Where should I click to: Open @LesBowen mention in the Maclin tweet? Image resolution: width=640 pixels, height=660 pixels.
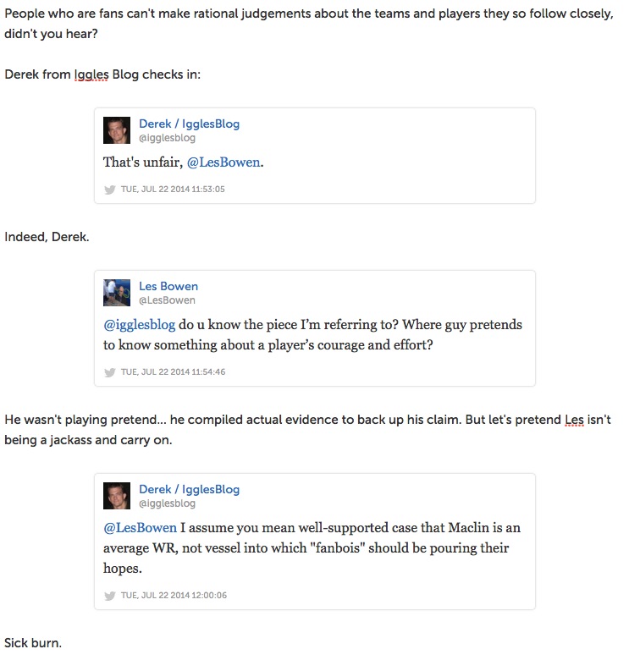(x=141, y=528)
